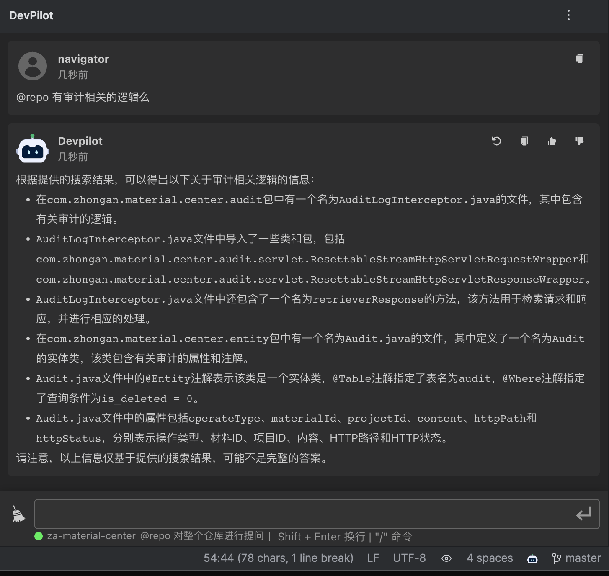Viewport: 609px width, 576px height.
Task: Click the navigator username label
Action: tap(83, 59)
